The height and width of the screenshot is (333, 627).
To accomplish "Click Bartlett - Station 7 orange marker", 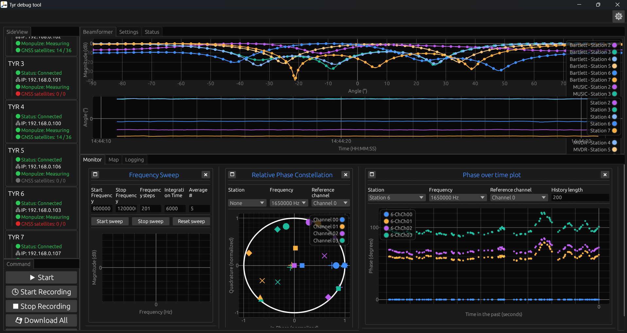I will pos(615,80).
